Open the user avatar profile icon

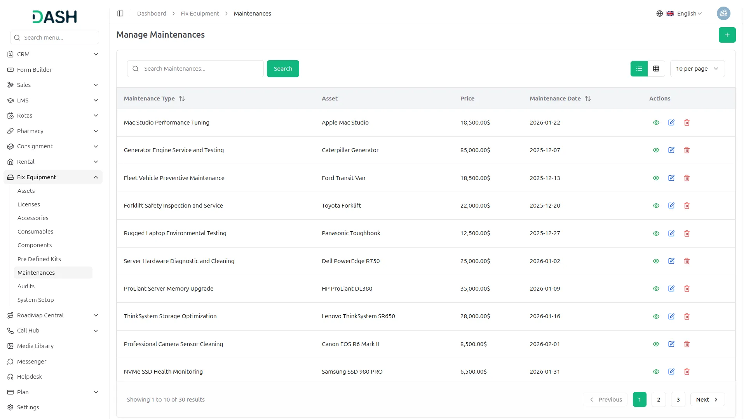(723, 14)
